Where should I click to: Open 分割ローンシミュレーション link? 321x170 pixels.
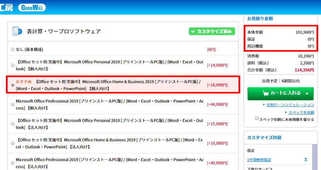(290, 105)
